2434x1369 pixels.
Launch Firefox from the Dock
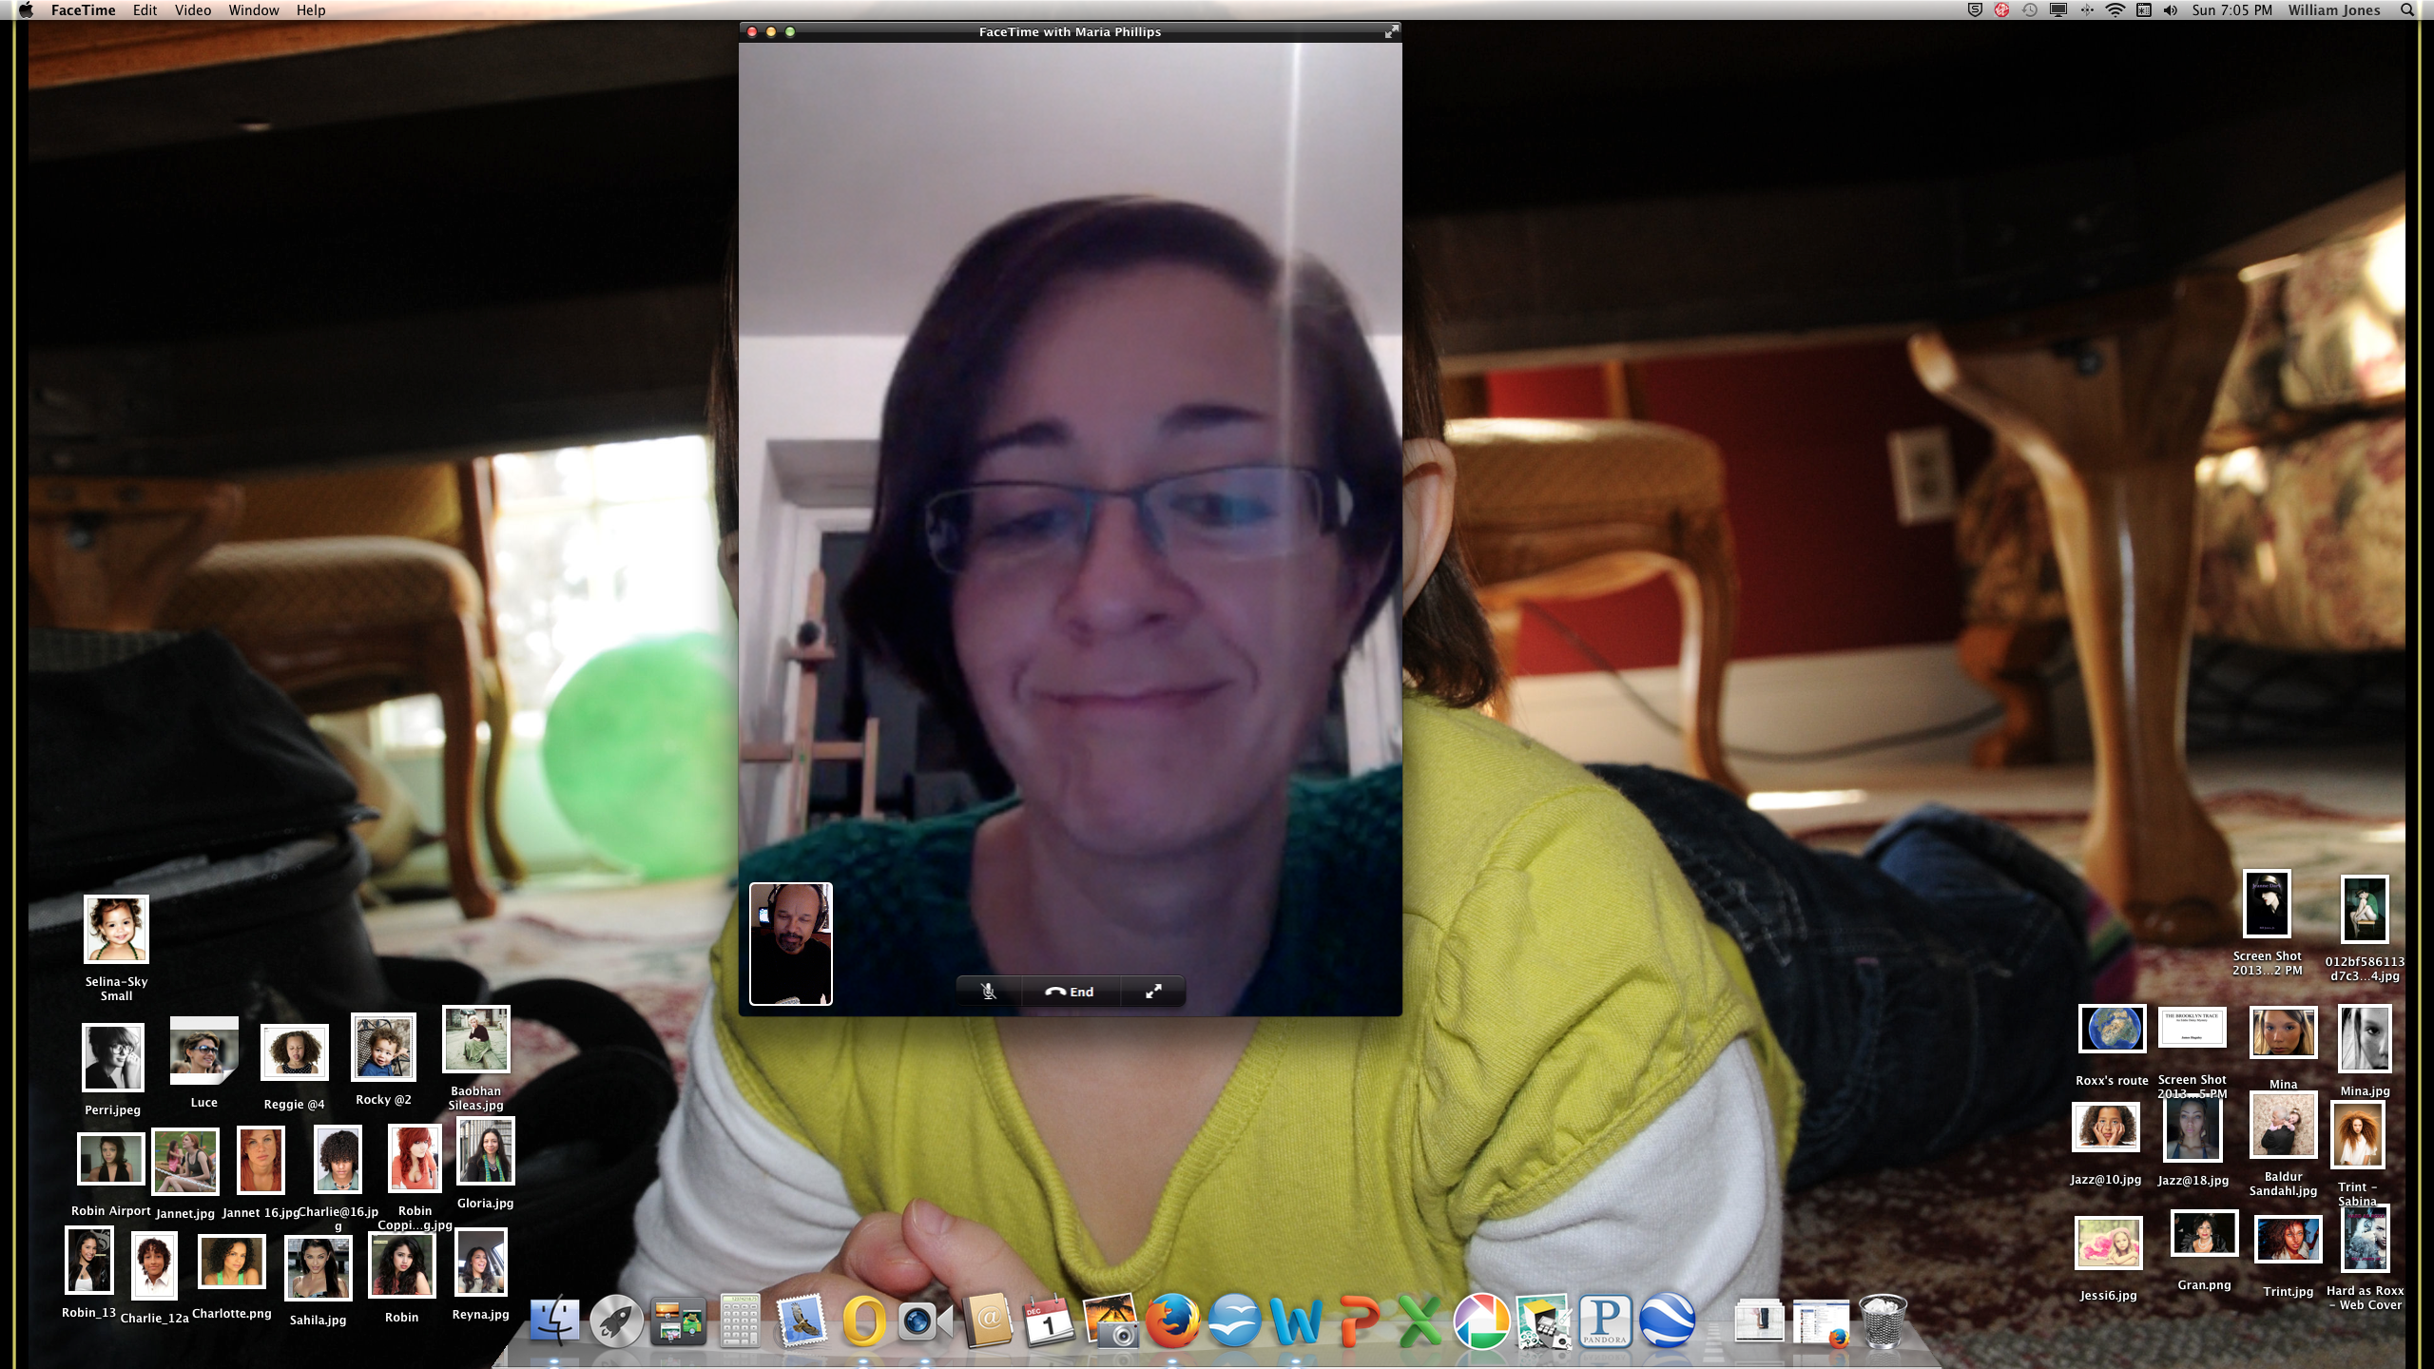pos(1171,1321)
